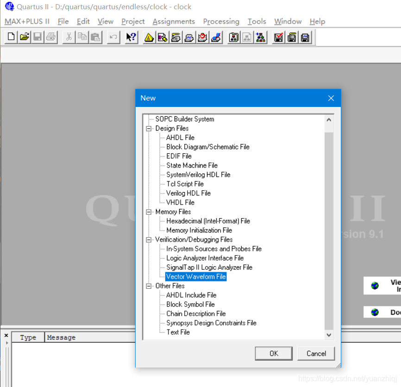Click the New file toolbar icon
The width and height of the screenshot is (401, 387).
coord(11,37)
